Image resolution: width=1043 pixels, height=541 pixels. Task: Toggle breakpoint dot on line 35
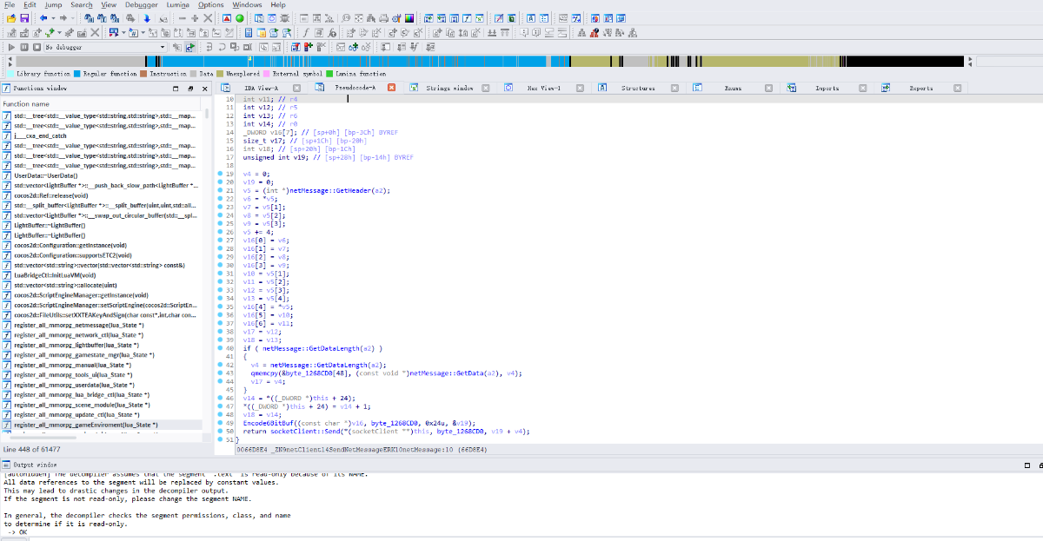pyautogui.click(x=219, y=307)
